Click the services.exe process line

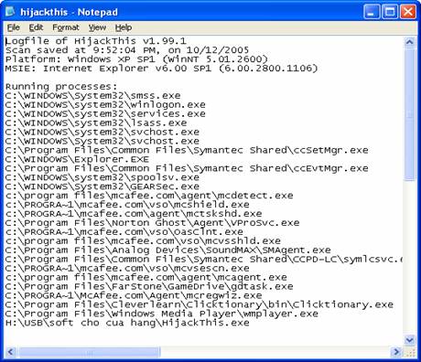(x=105, y=113)
